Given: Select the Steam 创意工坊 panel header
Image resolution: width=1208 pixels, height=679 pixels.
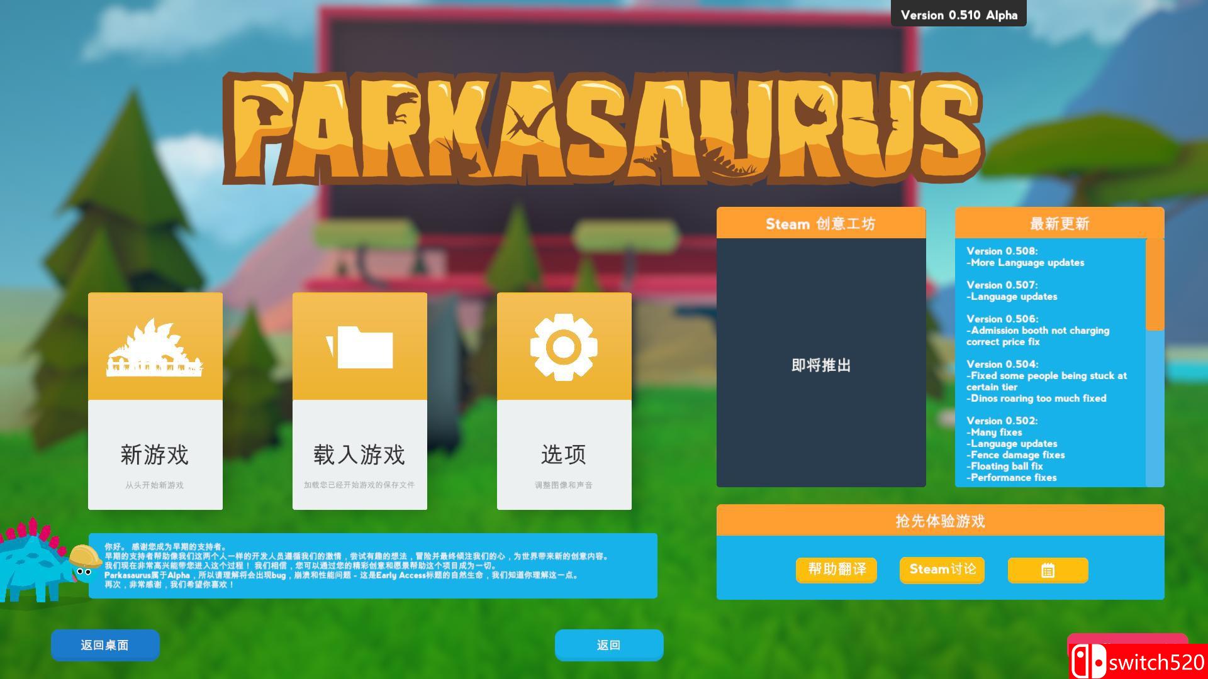Looking at the screenshot, I should (x=820, y=223).
